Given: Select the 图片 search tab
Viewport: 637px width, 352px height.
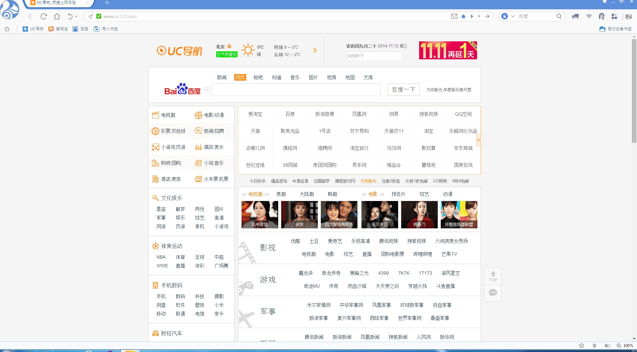Looking at the screenshot, I should [313, 77].
